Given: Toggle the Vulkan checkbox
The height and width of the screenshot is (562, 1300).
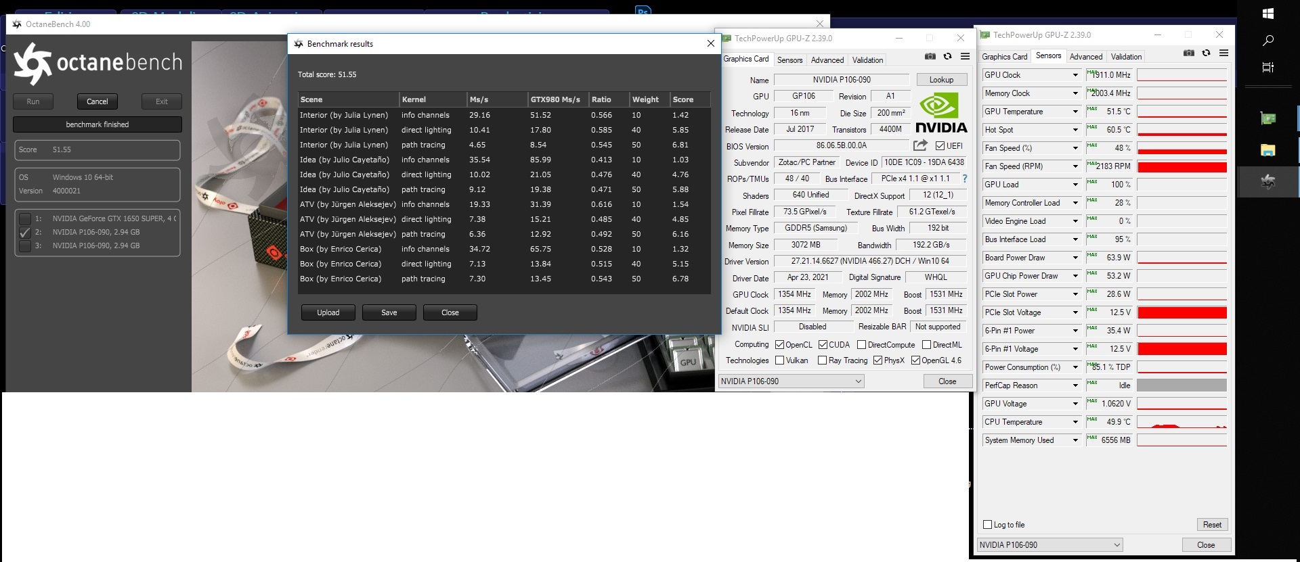Looking at the screenshot, I should (x=780, y=360).
